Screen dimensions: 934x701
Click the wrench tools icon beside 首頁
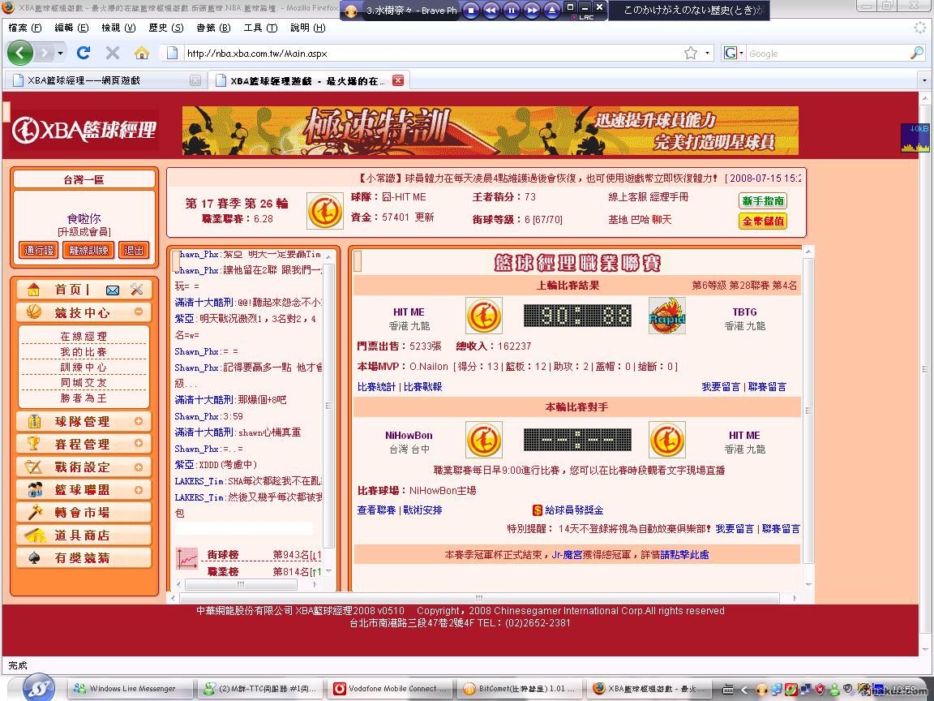coord(136,290)
